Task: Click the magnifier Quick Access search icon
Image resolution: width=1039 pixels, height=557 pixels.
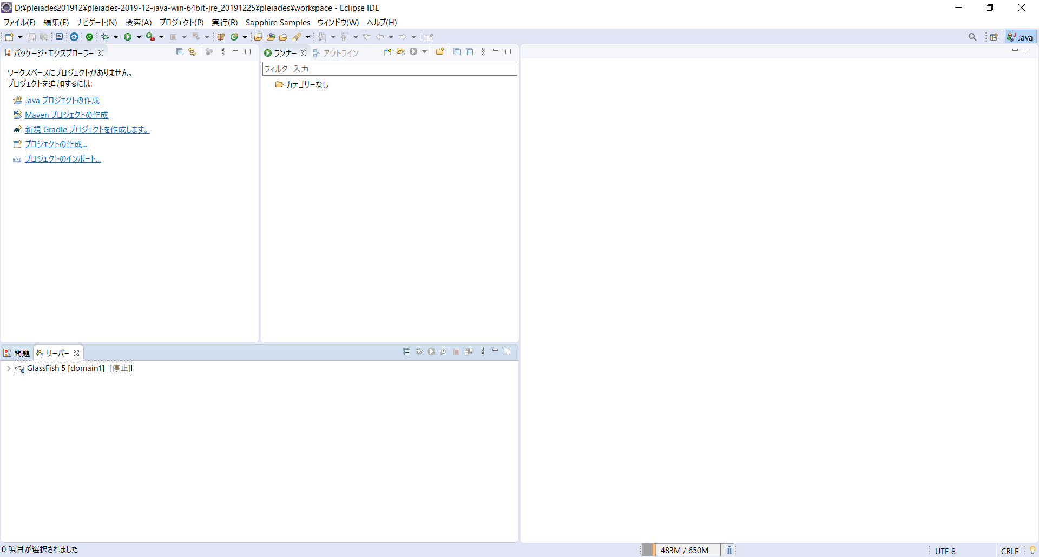Action: point(972,37)
